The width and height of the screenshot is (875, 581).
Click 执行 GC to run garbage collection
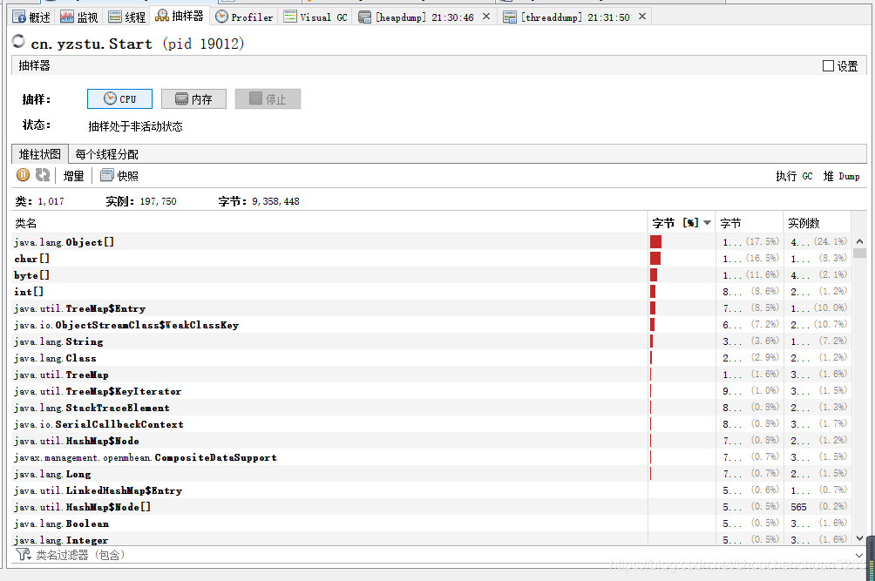coord(794,176)
